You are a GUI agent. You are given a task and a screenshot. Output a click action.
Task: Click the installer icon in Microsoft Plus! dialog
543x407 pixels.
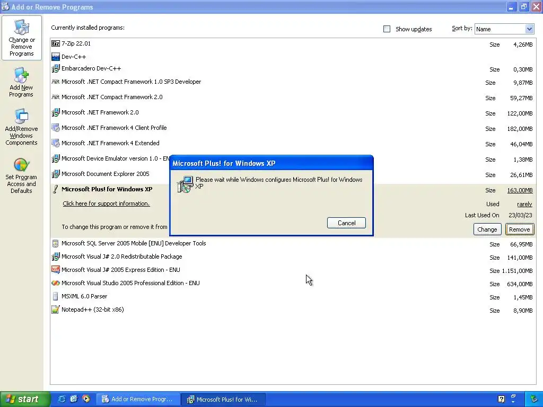click(x=185, y=184)
